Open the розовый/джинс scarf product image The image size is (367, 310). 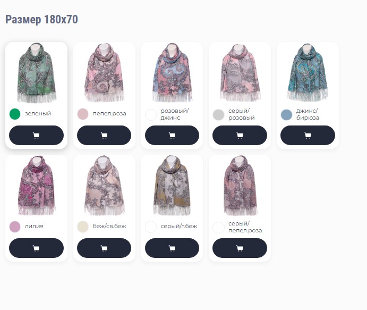pyautogui.click(x=172, y=72)
